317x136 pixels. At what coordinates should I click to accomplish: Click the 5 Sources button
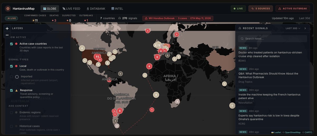(260, 8)
